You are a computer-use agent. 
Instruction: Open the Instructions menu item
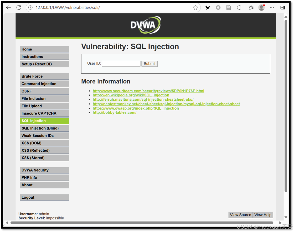(44, 57)
